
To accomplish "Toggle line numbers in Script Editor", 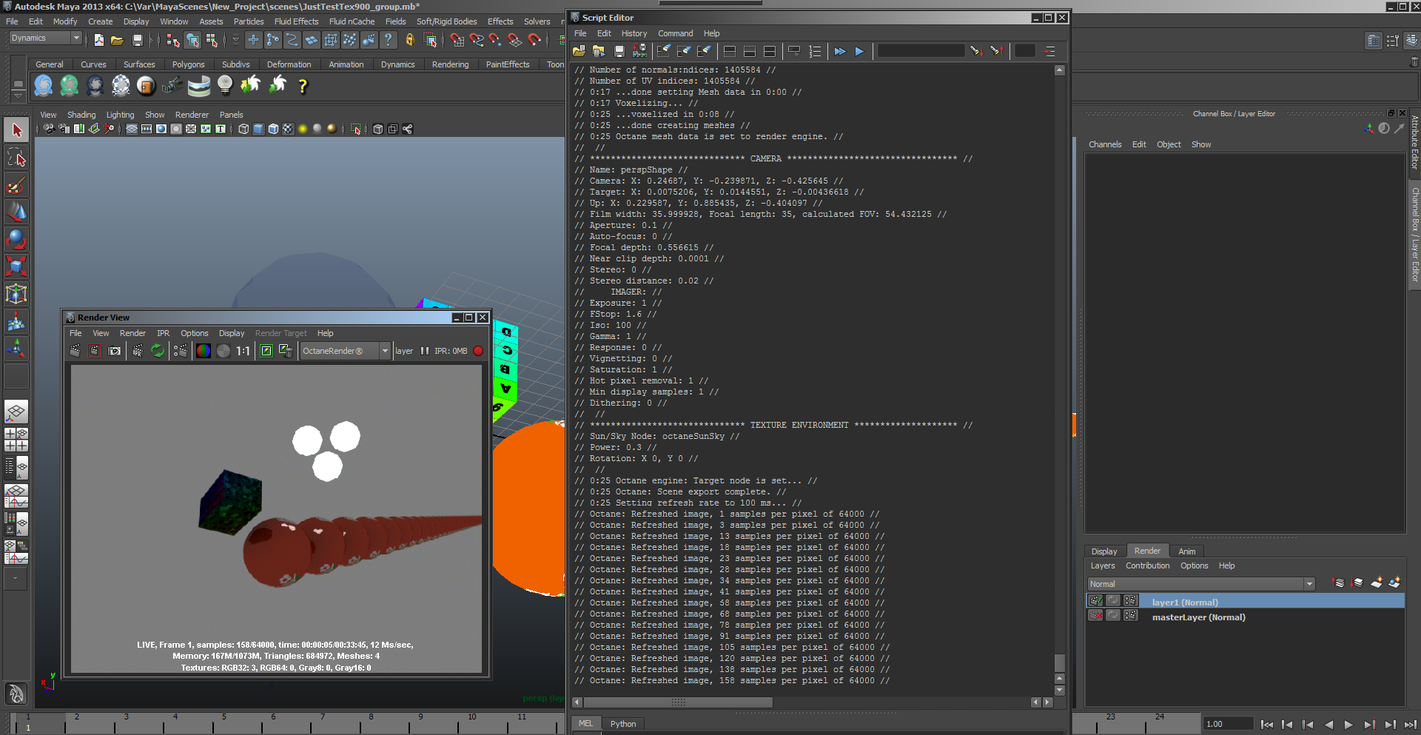I will tap(815, 51).
